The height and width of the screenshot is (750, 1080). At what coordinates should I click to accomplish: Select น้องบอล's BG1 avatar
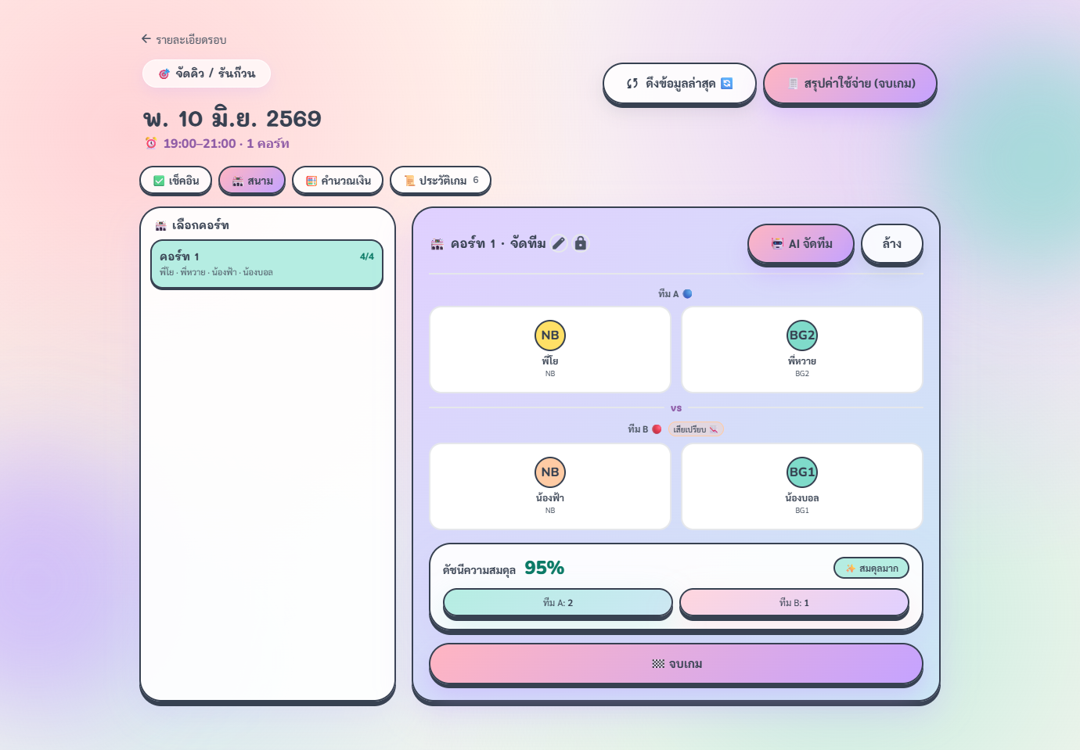click(x=802, y=472)
